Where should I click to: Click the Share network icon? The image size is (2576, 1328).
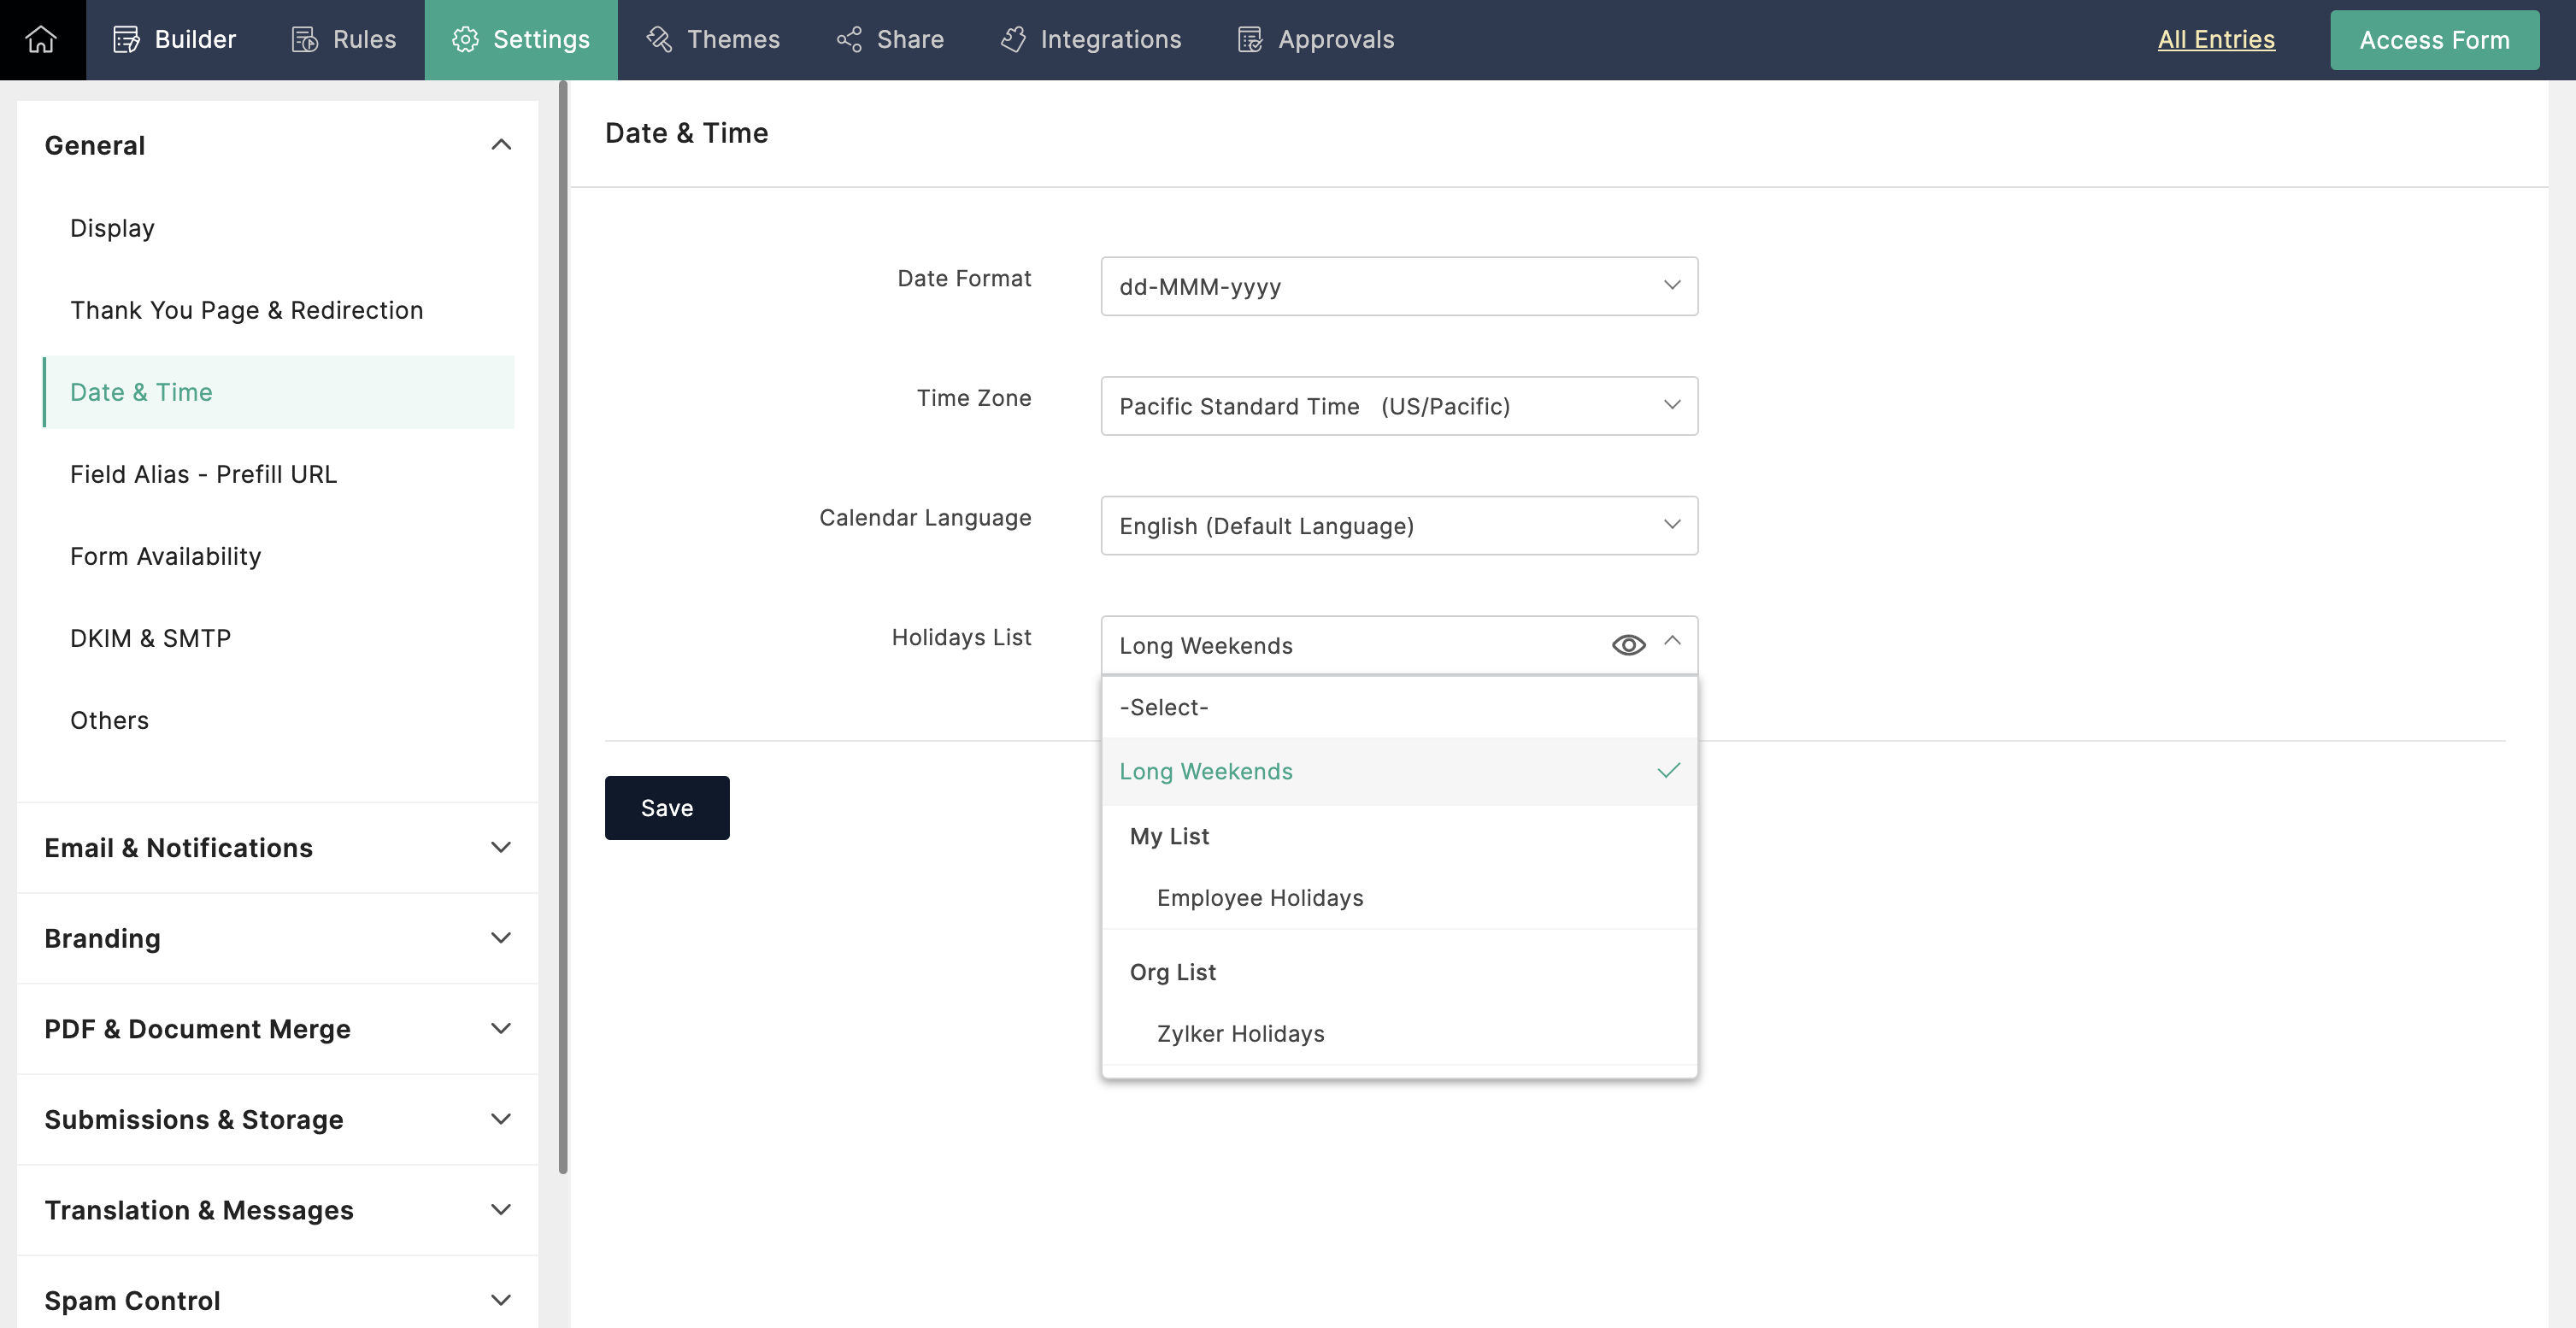[849, 39]
